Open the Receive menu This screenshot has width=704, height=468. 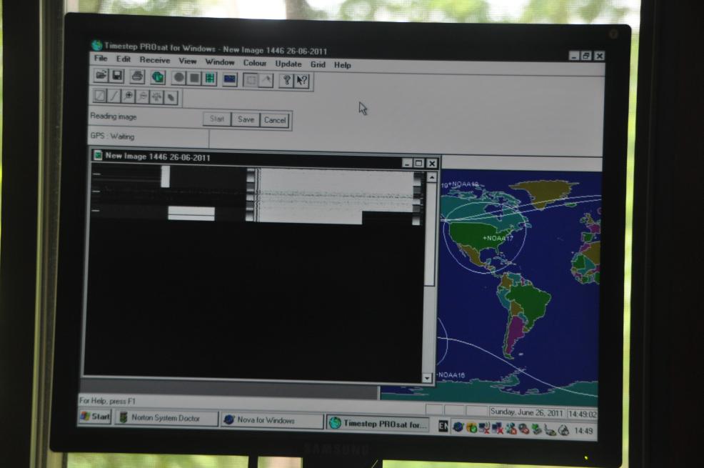154,60
